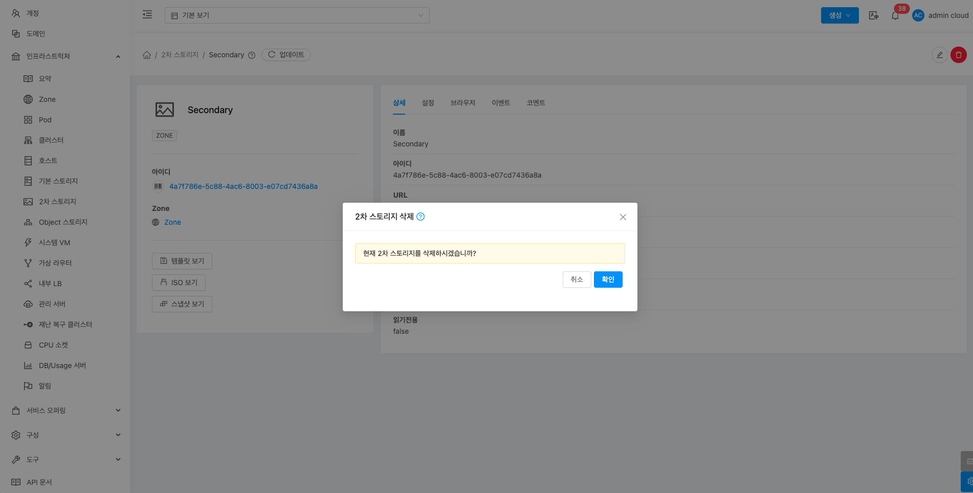Open the Zone link in details

pyautogui.click(x=172, y=222)
